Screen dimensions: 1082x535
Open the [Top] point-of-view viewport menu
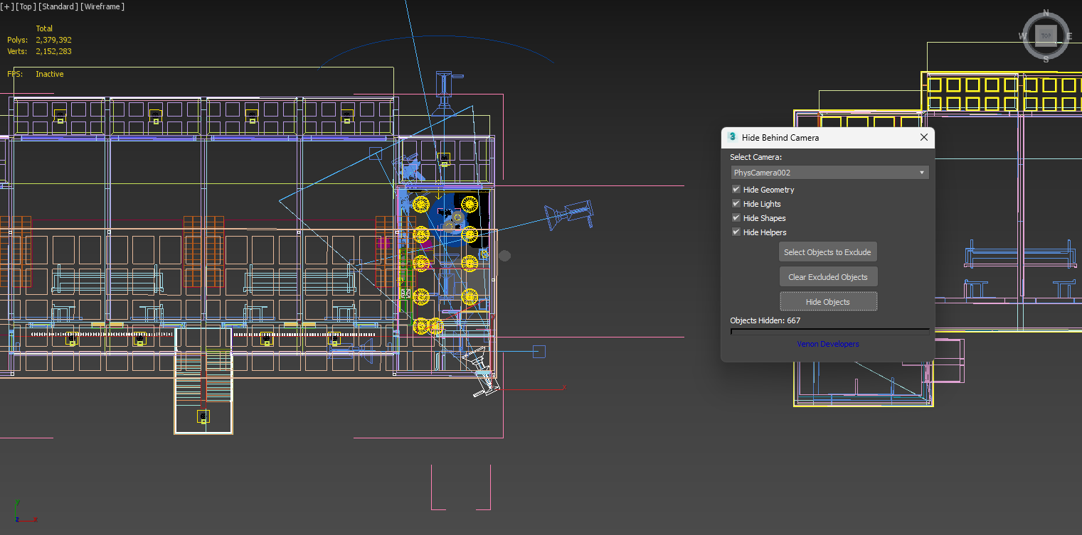coord(26,6)
